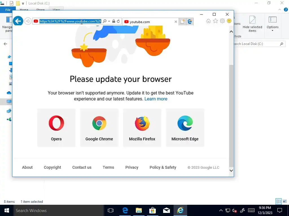Click the New folder quick access icon
The height and width of the screenshot is (216, 289).
18,3
